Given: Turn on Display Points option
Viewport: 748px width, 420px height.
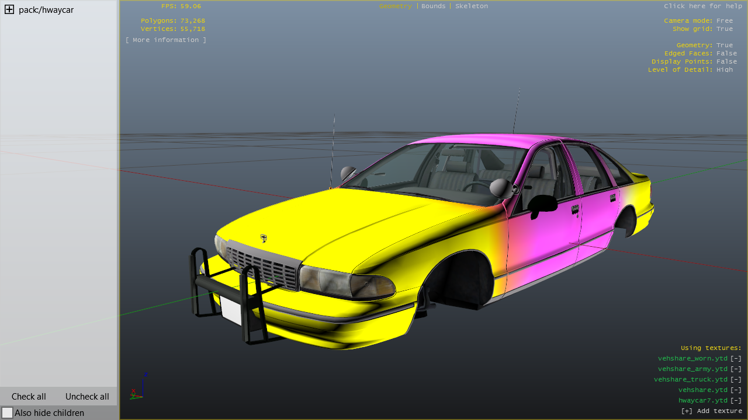Looking at the screenshot, I should (x=726, y=62).
